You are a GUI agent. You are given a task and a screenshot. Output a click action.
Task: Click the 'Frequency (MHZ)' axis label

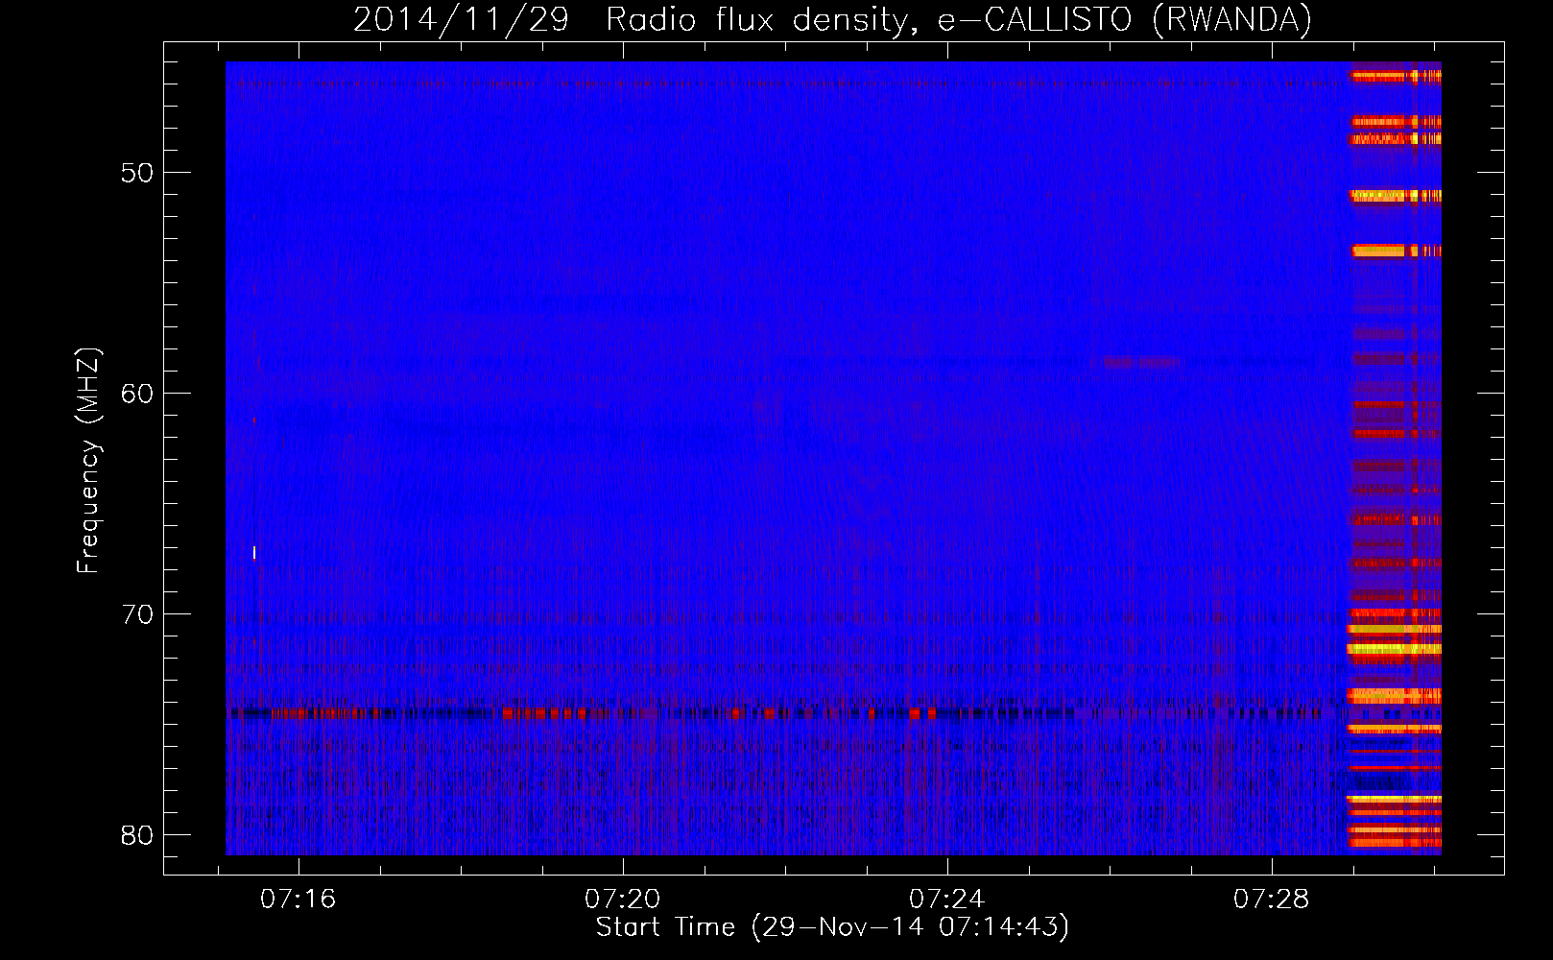[88, 461]
